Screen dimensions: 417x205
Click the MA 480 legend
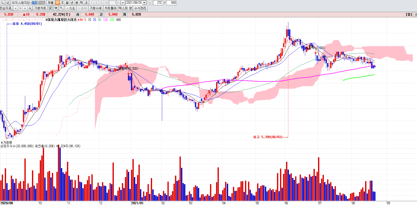pos(118,20)
